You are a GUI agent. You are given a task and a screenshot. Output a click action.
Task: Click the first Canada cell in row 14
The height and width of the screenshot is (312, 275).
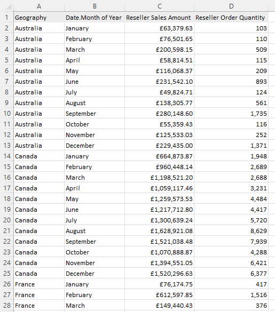(39, 156)
